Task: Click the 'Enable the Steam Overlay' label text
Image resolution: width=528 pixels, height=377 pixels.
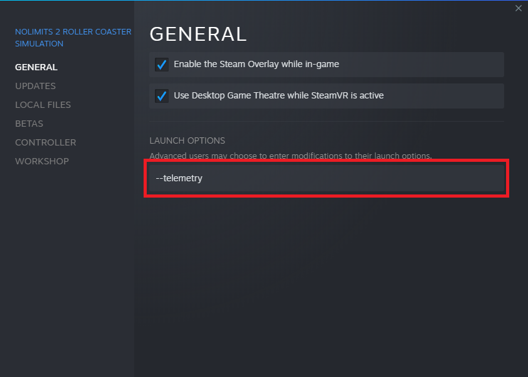Action: 256,64
